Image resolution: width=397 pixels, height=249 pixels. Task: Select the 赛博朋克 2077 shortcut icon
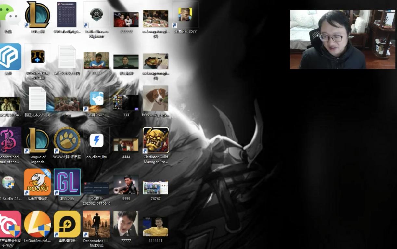point(185,15)
